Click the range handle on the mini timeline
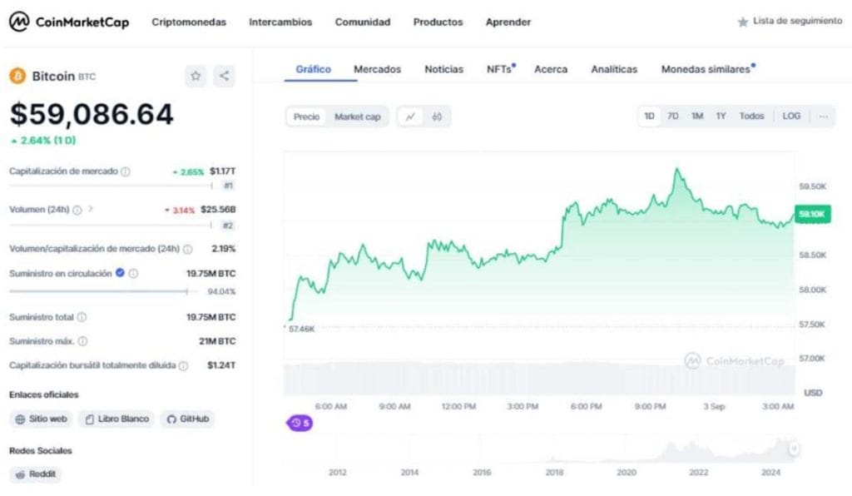The image size is (852, 496). [794, 449]
